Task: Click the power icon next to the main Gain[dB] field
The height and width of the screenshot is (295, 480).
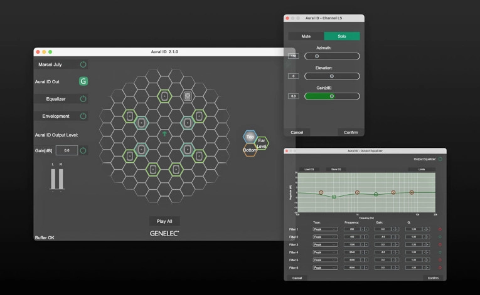Action: click(83, 150)
